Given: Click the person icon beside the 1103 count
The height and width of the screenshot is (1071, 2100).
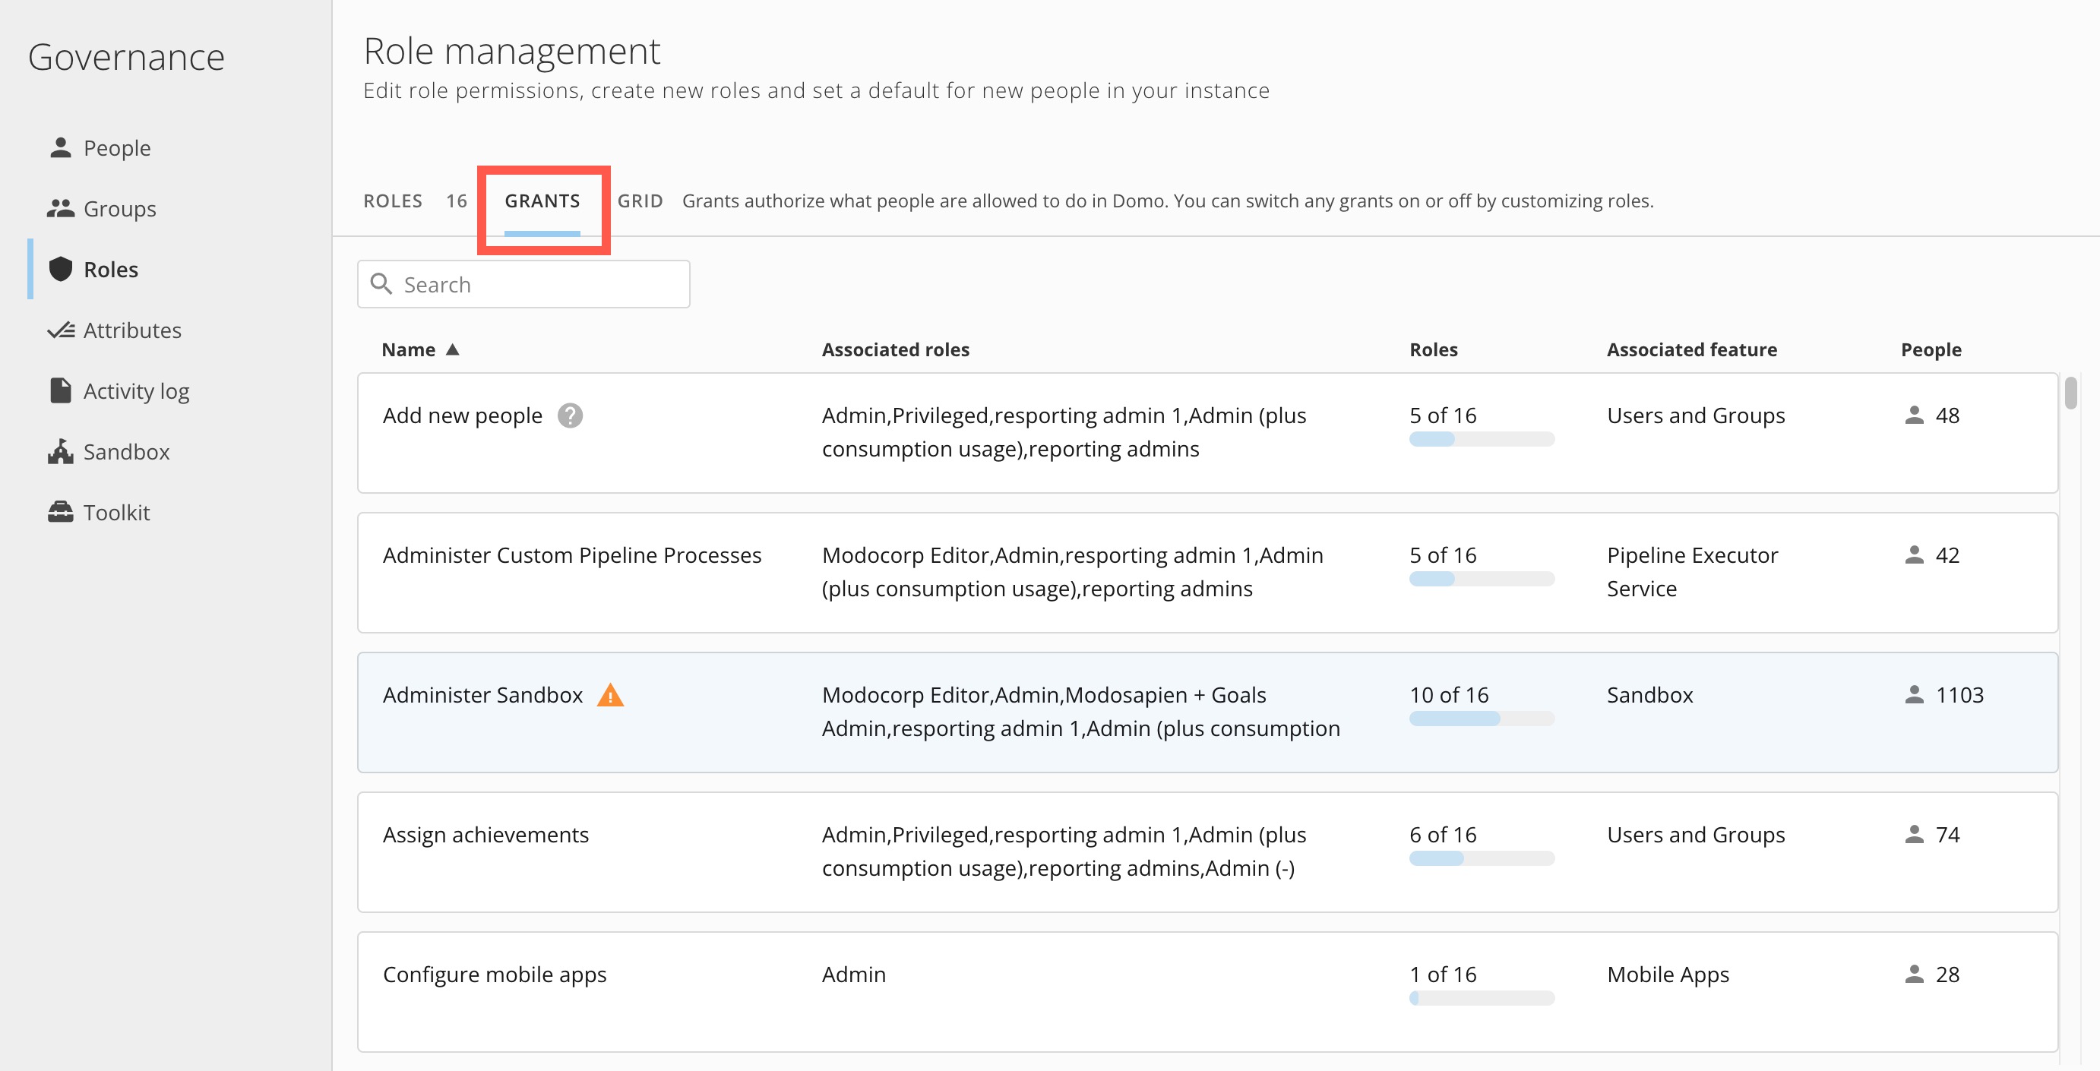Looking at the screenshot, I should click(1912, 695).
